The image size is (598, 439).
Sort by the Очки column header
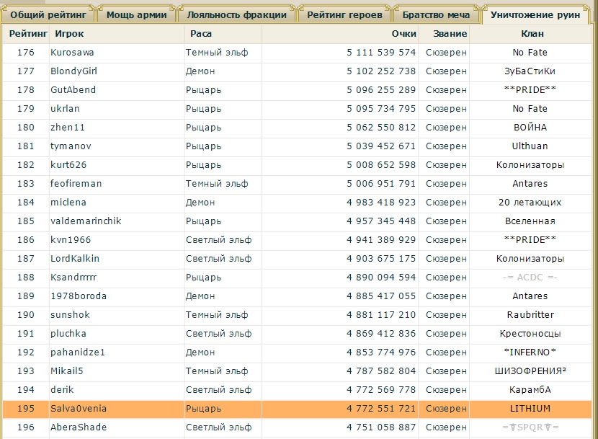(403, 34)
